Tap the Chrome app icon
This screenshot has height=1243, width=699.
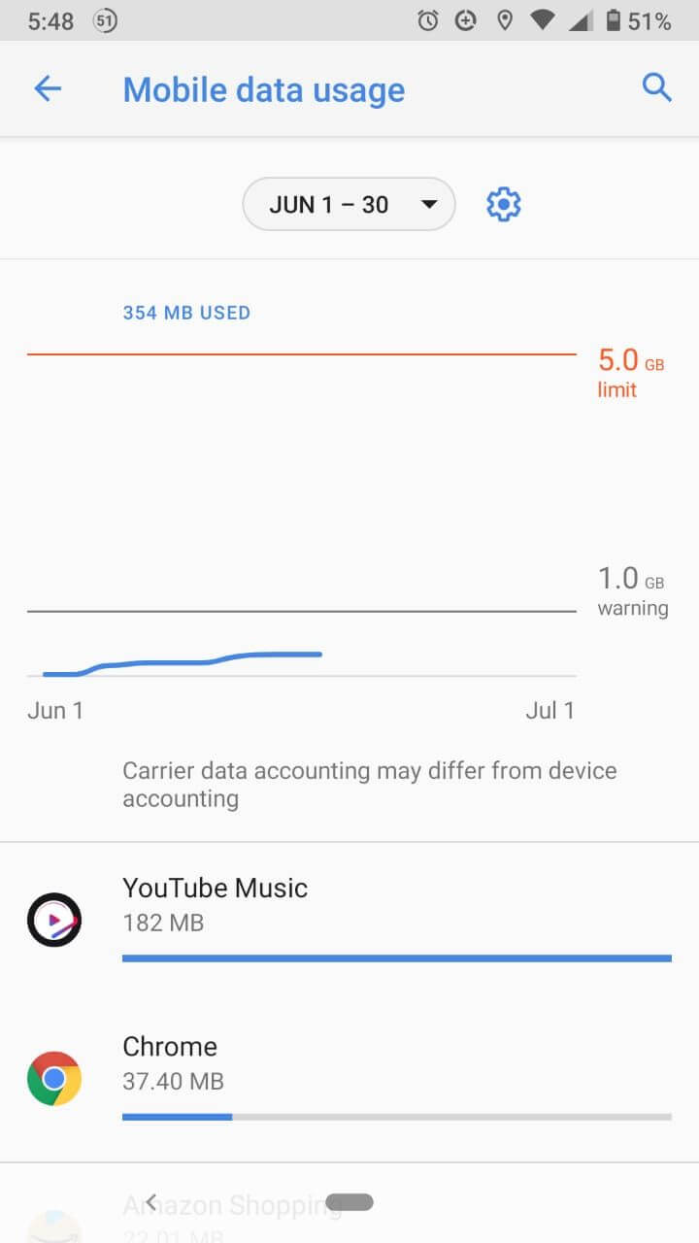tap(54, 1078)
